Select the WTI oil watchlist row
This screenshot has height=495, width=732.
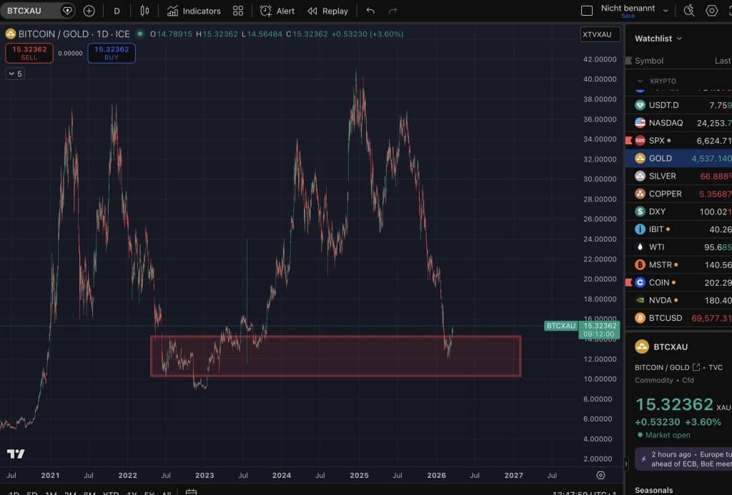(x=679, y=247)
